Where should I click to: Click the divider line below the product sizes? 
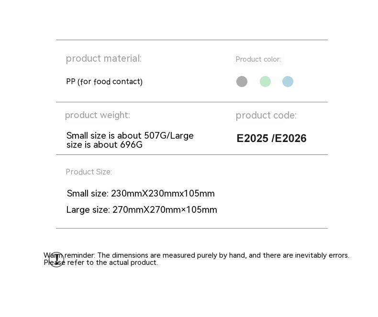pyautogui.click(x=191, y=228)
